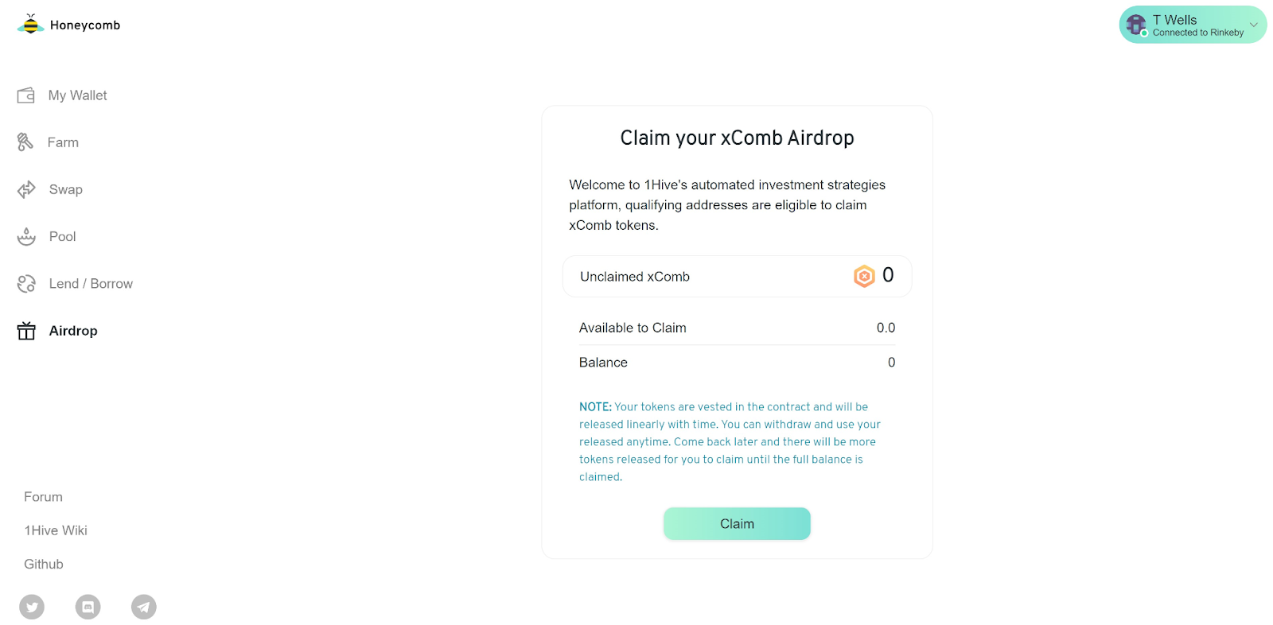Click the My Wallet icon in sidebar
The image size is (1273, 625).
tap(26, 95)
